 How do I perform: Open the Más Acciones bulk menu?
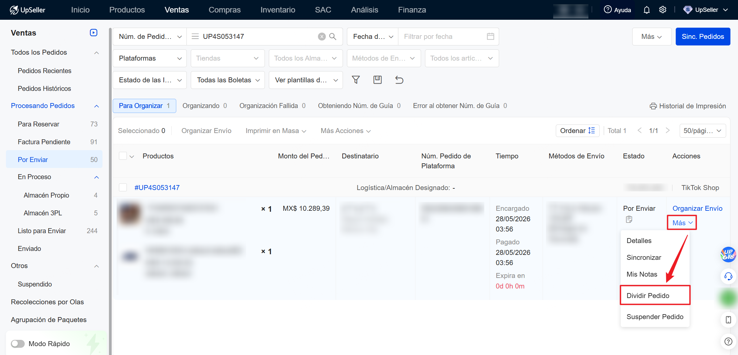point(346,131)
